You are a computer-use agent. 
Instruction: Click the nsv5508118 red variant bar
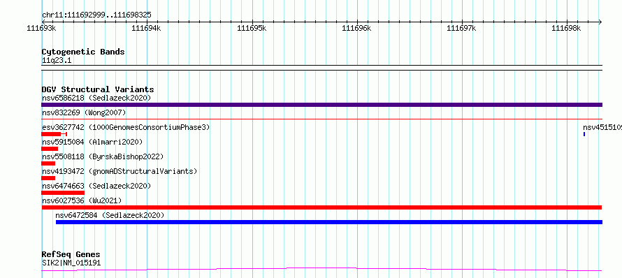click(x=48, y=163)
